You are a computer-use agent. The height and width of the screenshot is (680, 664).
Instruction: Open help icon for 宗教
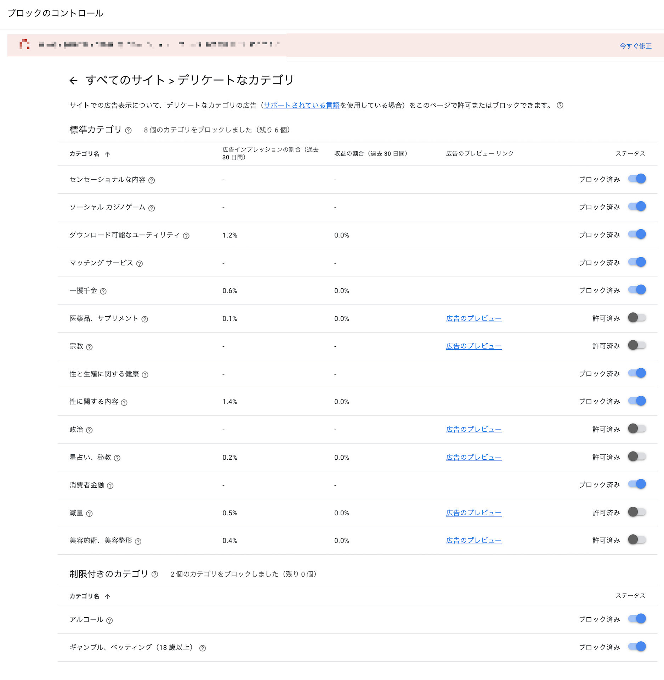click(89, 347)
